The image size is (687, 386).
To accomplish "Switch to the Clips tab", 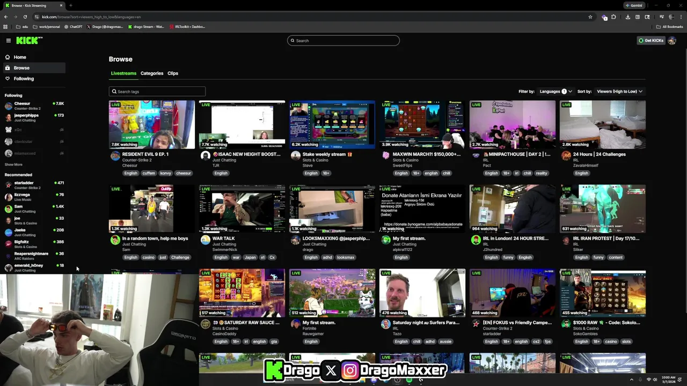I will coord(173,73).
